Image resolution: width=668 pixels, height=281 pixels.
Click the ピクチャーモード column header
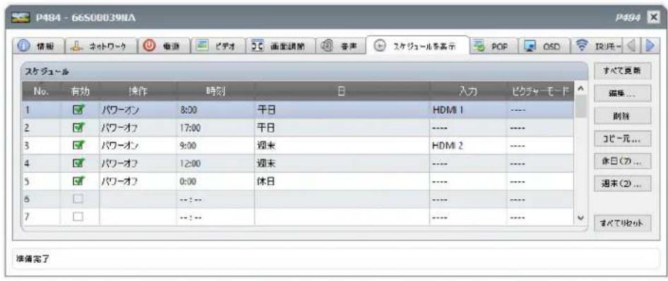coord(540,90)
